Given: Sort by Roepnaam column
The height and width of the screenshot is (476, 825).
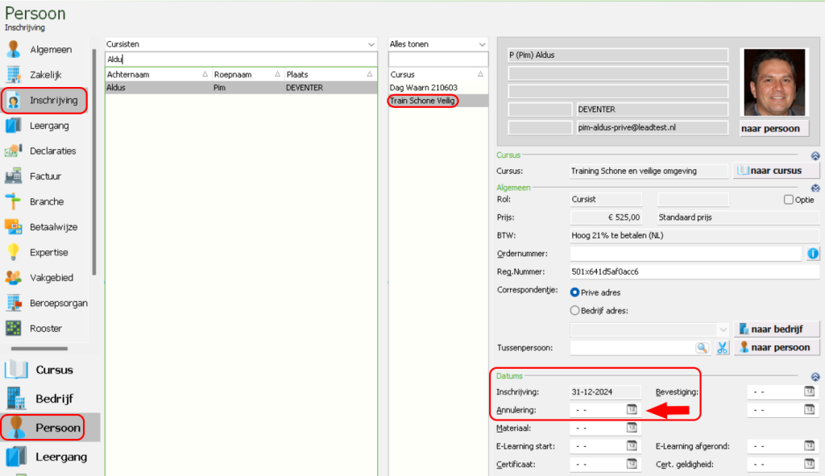Looking at the screenshot, I should tap(248, 74).
